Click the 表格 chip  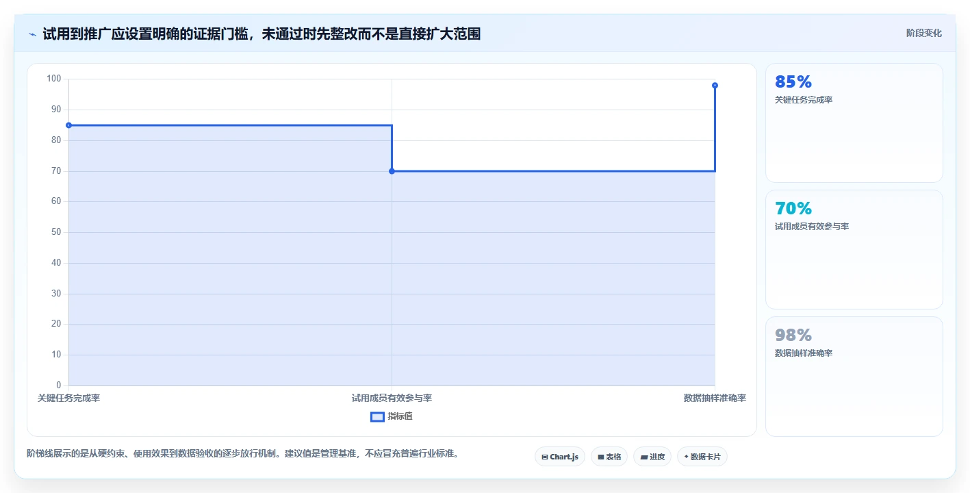[x=609, y=457]
